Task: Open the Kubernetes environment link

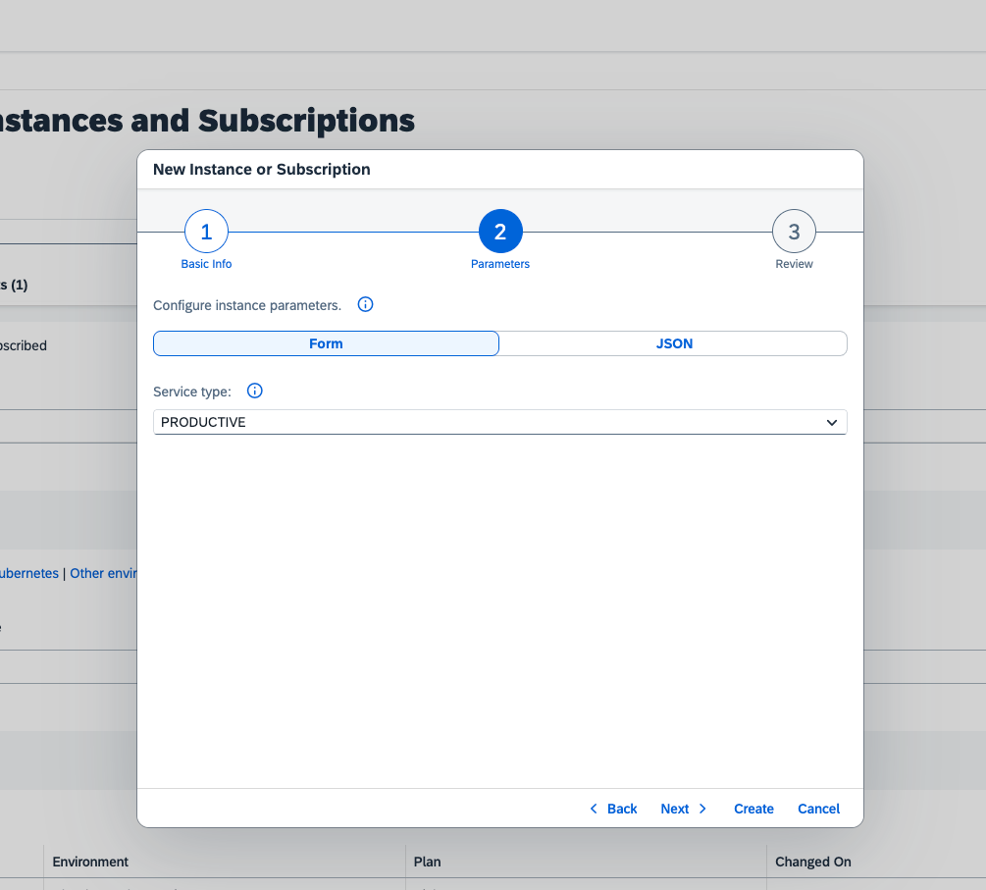Action: 28,573
